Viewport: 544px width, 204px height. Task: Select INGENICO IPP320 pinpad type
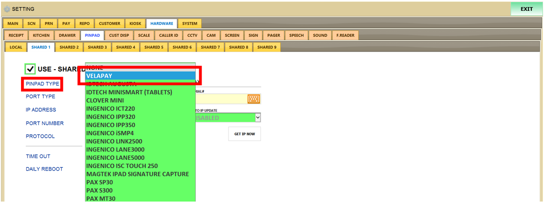click(x=140, y=117)
